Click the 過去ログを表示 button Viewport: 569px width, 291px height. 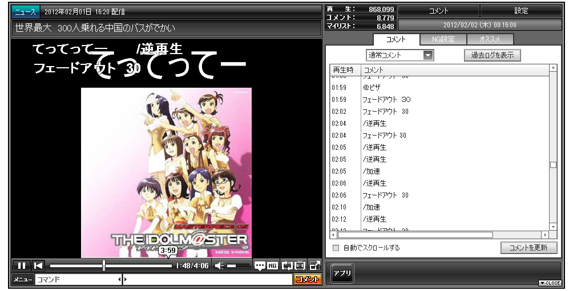(492, 55)
